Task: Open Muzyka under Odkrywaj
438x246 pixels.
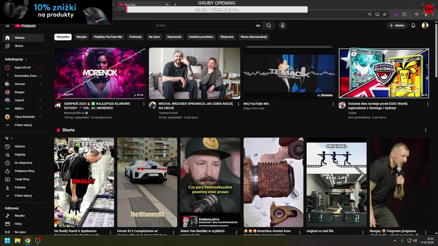Action: point(24,216)
